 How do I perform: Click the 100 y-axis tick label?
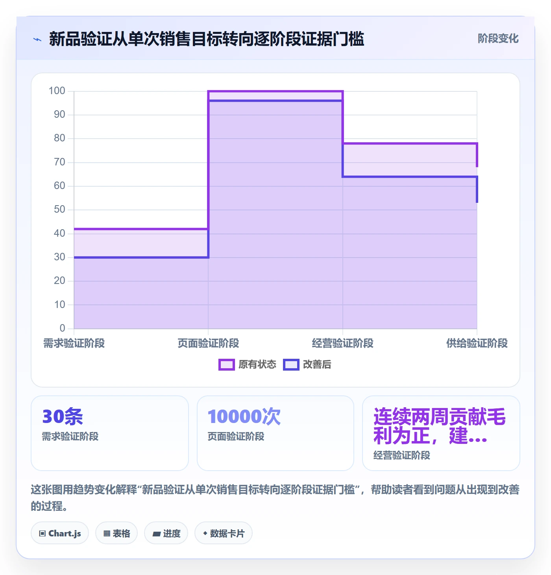click(57, 91)
